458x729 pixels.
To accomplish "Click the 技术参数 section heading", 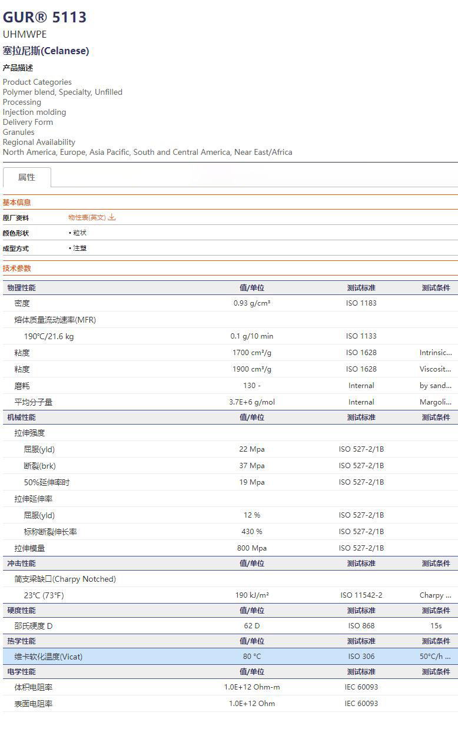I will (x=17, y=268).
